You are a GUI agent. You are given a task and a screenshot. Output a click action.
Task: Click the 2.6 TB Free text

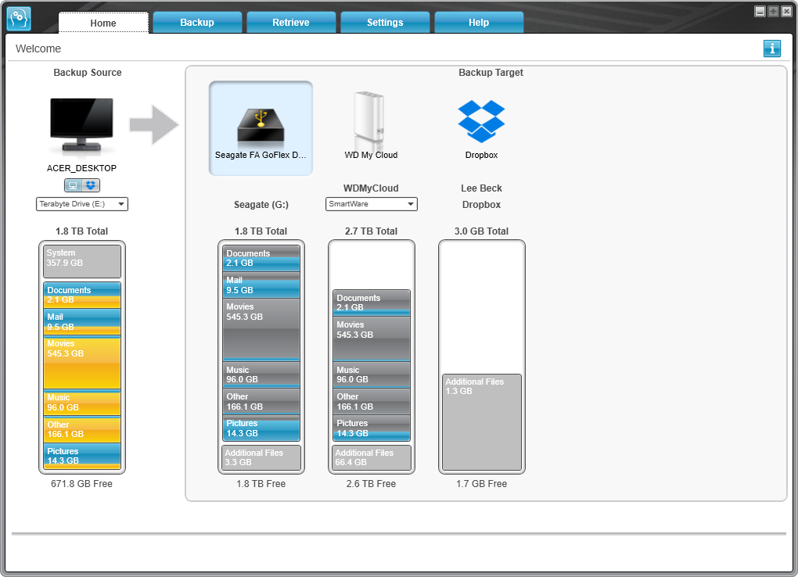371,484
